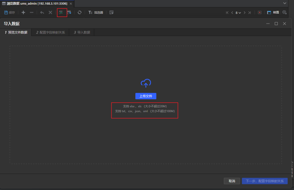294x190 pixels.
Task: Switch to the 配置字段映射关系 step tab
Action: (x=51, y=32)
